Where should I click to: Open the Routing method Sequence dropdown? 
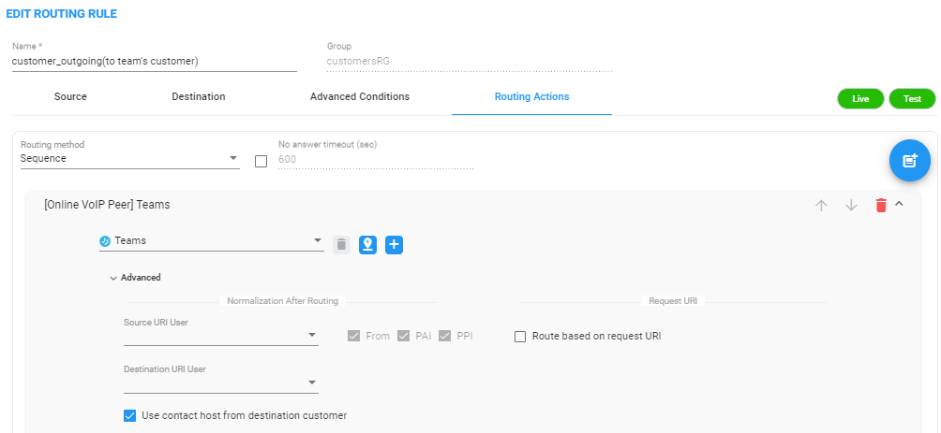pos(129,159)
